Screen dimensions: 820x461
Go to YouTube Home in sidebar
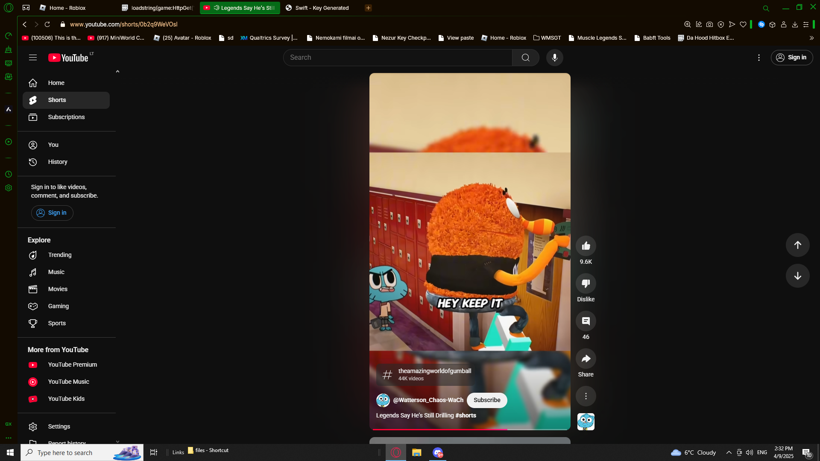tap(66, 83)
